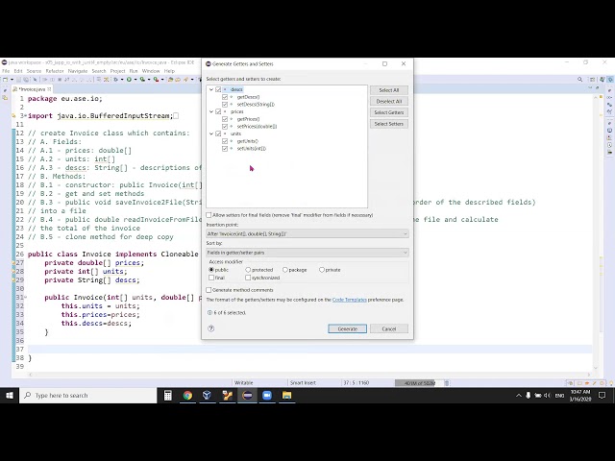Viewport: 615px width, 461px height.
Task: Uncheck the setPrices(double[]) checkbox
Action: pos(225,127)
